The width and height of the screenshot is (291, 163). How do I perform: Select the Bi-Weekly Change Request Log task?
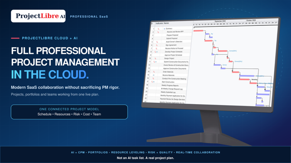click(x=172, y=89)
